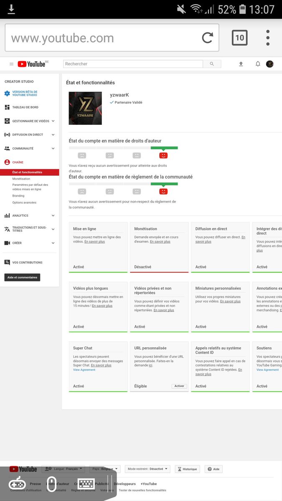
Task: Click the Activer button for URL personnalisée
Action: click(x=179, y=386)
